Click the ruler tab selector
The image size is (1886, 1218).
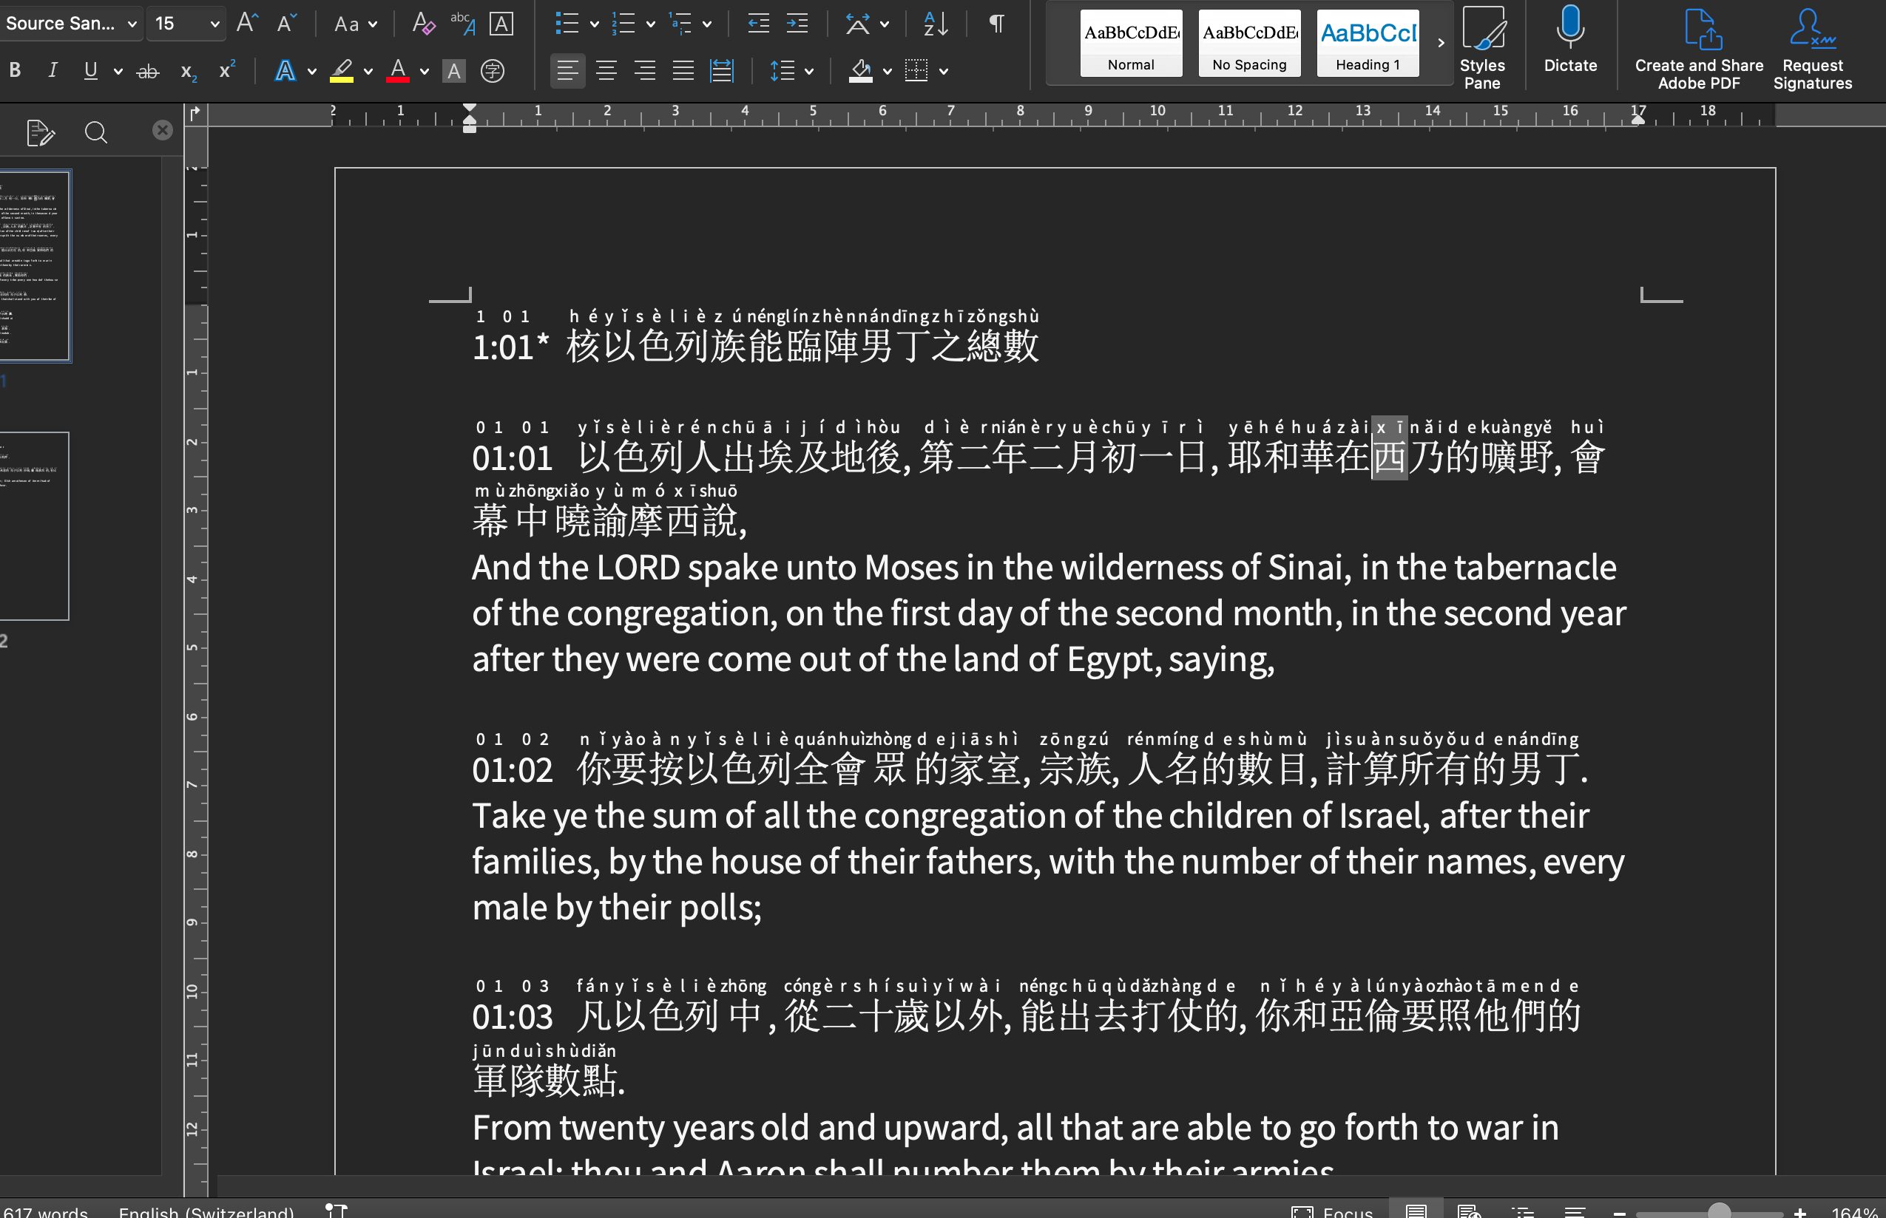[195, 115]
